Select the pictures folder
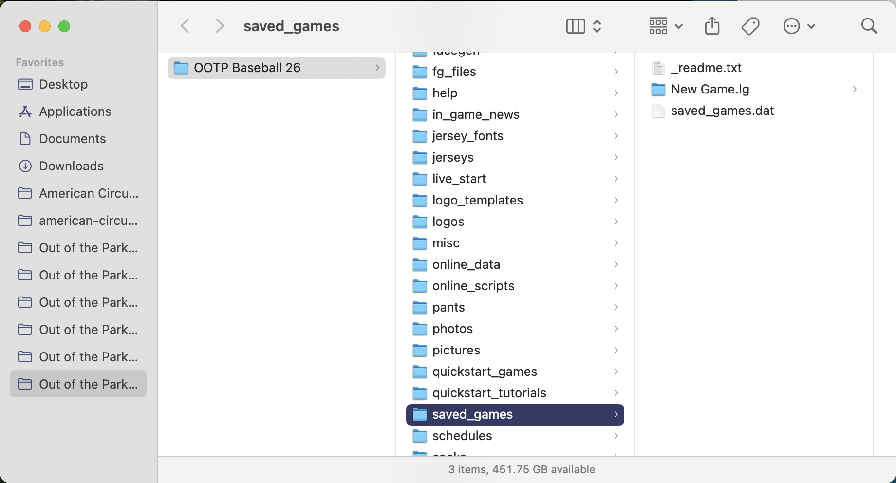 tap(515, 350)
